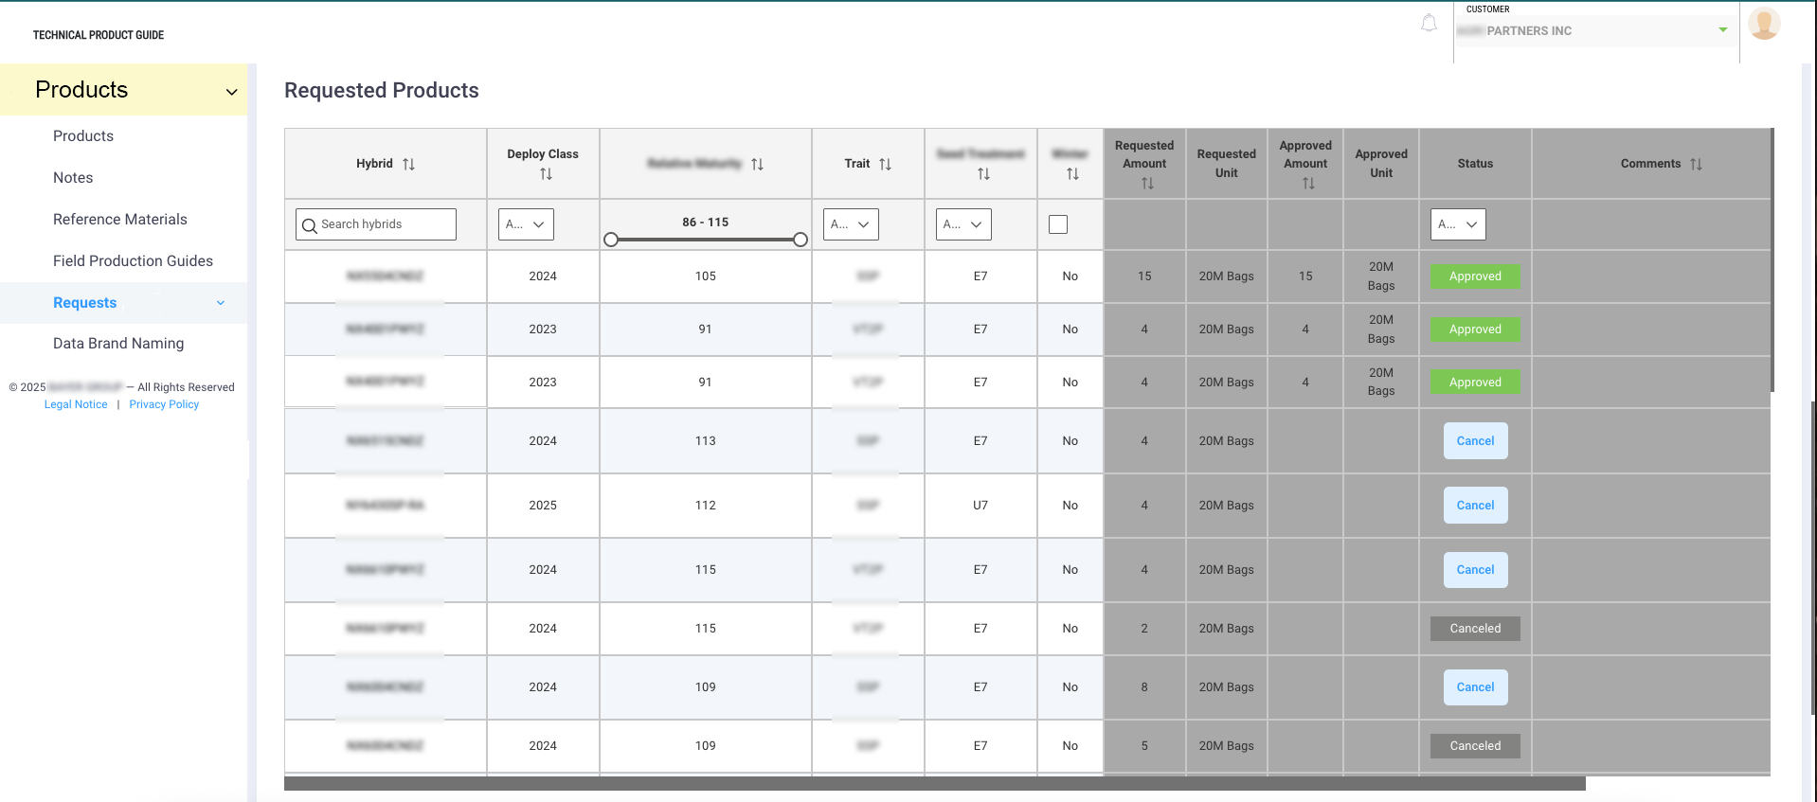Open the Status filter dropdown

1458,224
